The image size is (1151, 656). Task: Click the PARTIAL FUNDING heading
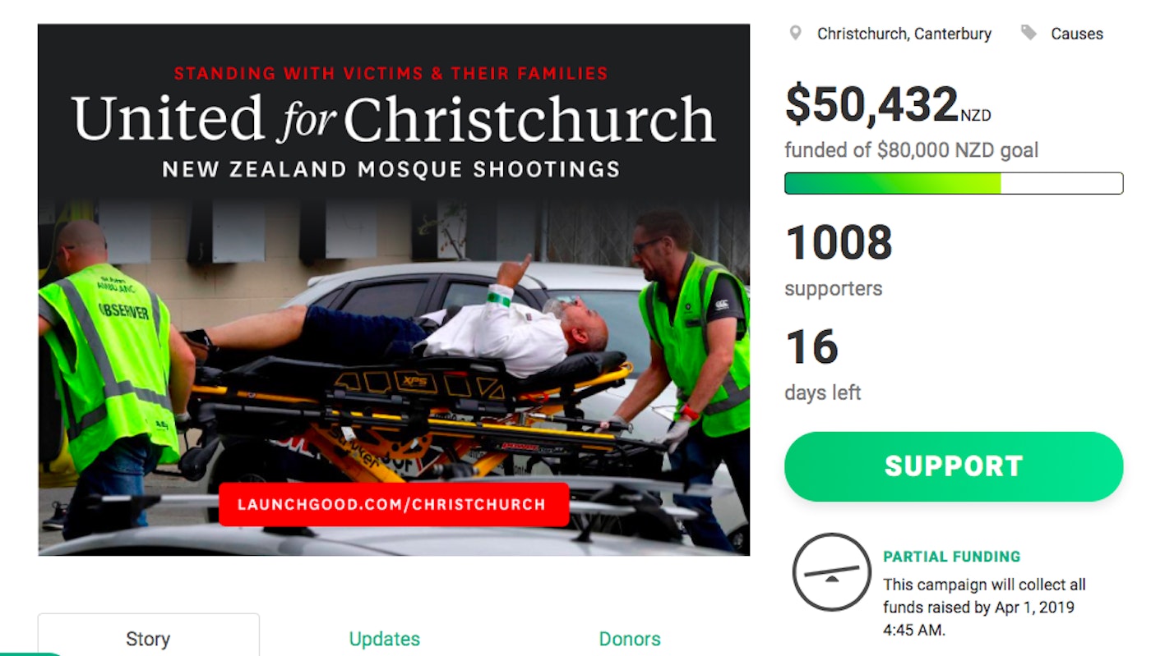[x=952, y=557]
